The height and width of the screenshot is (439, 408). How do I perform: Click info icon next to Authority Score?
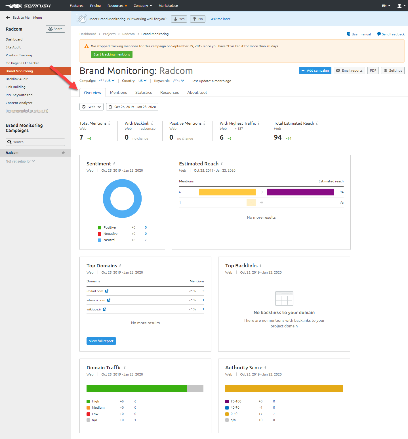point(265,368)
